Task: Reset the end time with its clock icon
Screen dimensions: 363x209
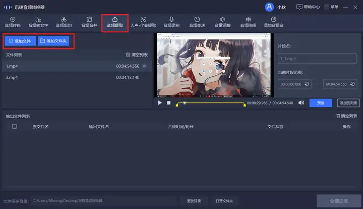Action: (352, 84)
